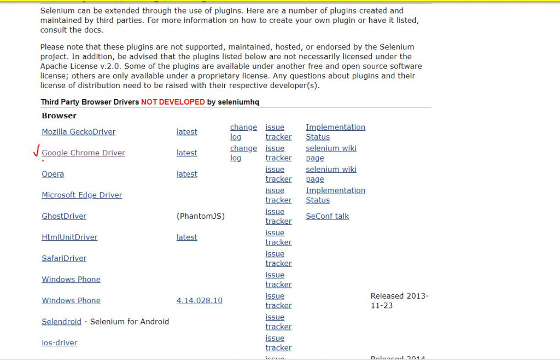Open issue tracker for ios-driver
560x360 pixels.
click(x=278, y=342)
